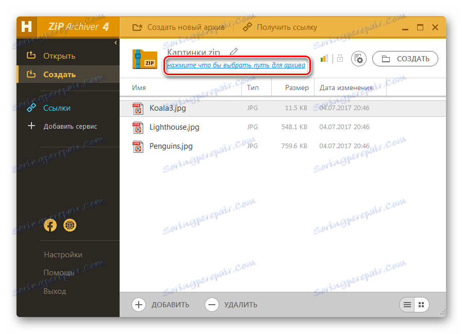Viewport: 463px width, 334px height.
Task: Click the СОЗДАТЬ button
Action: click(x=405, y=59)
